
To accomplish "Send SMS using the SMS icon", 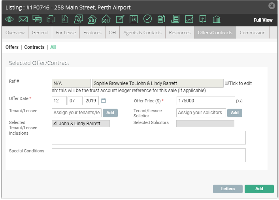I will 37,19.
